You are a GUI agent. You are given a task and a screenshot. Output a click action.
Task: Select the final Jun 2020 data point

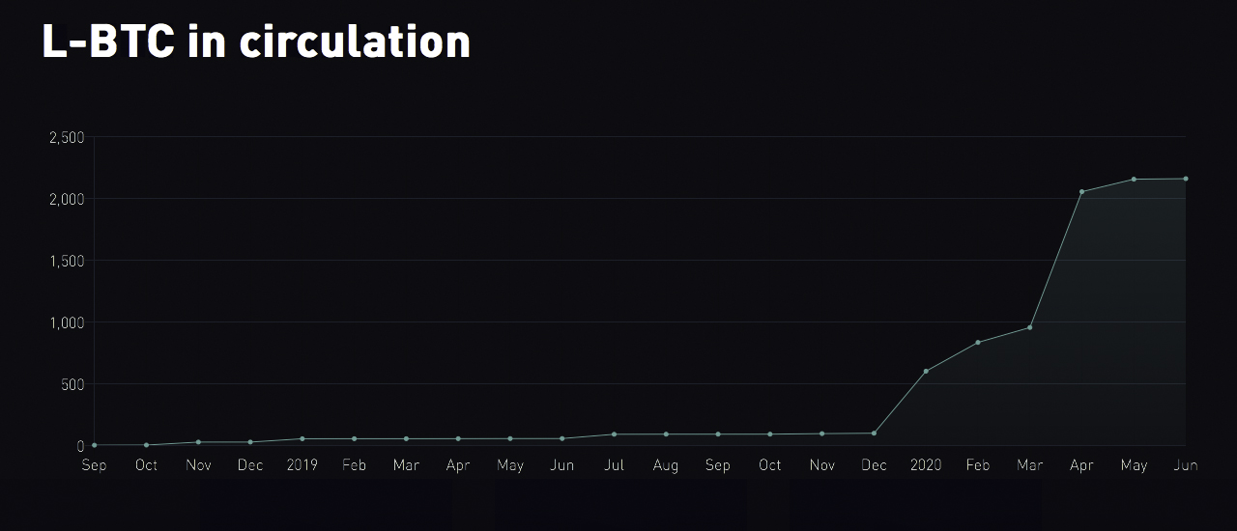[x=1186, y=179]
